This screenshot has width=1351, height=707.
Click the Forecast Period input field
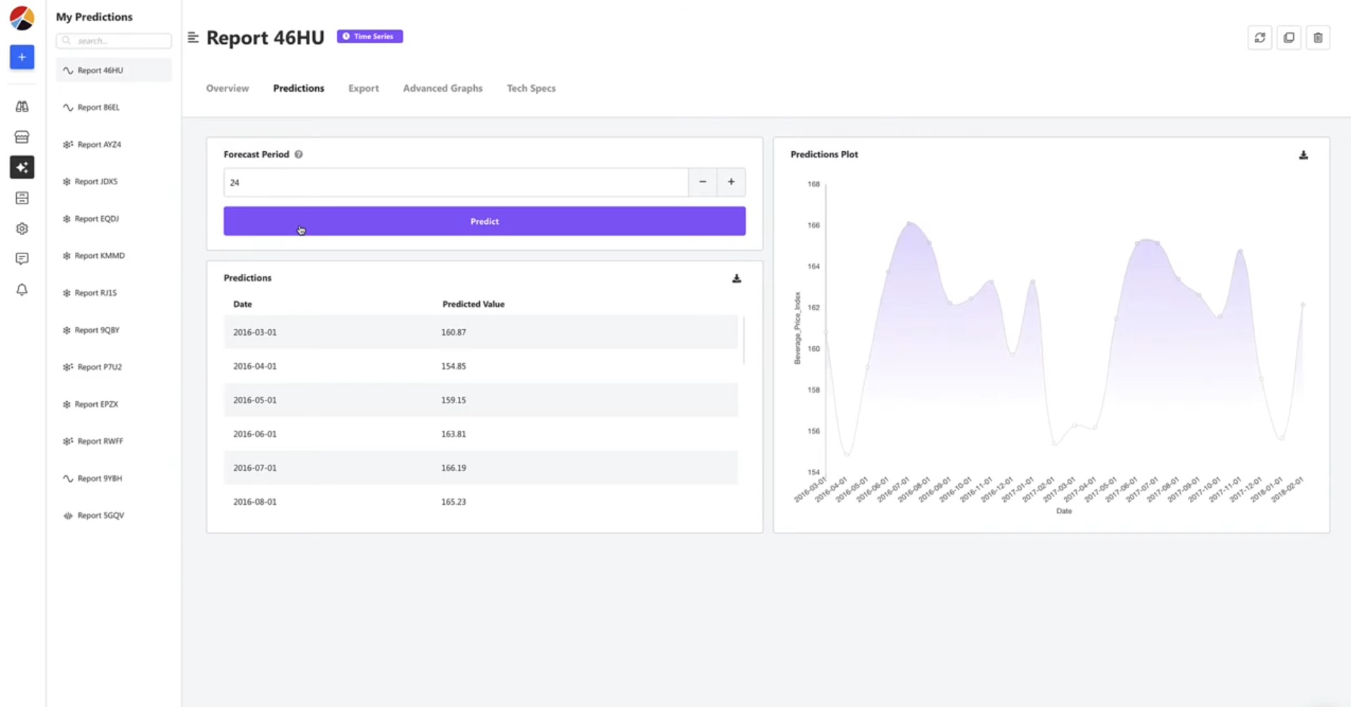tap(456, 182)
